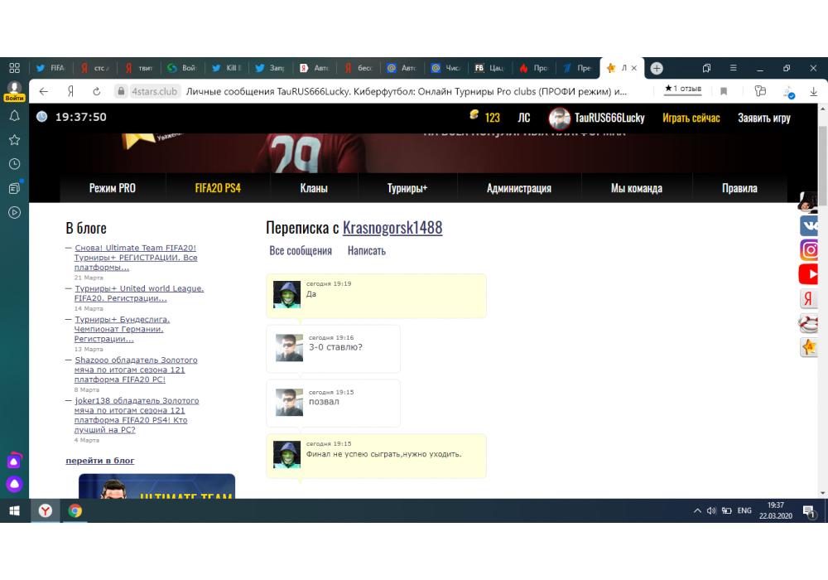The width and height of the screenshot is (828, 580).
Task: Open the collections icon in sidebar
Action: click(14, 188)
